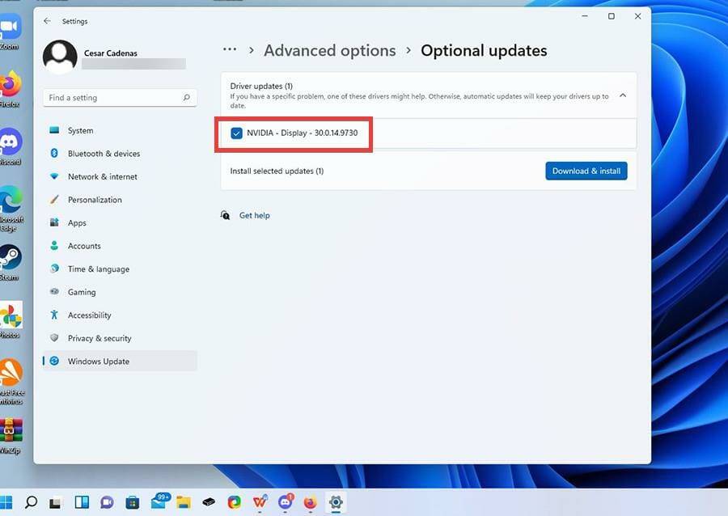This screenshot has height=516, width=728.
Task: Expand the breadcrumb ellipsis menu
Action: (230, 49)
